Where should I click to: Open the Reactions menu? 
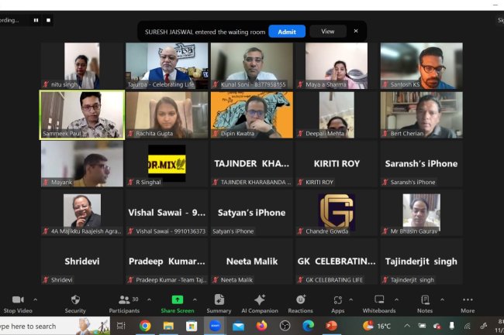coord(300,300)
